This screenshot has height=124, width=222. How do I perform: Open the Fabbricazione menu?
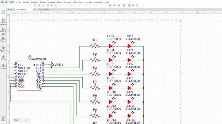coord(78,2)
